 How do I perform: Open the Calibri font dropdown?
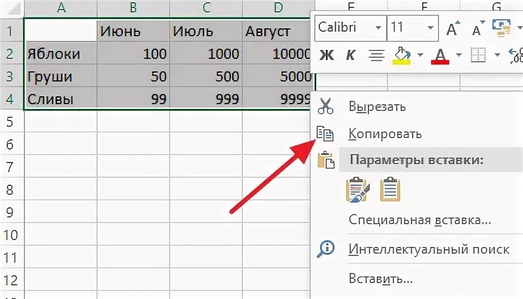[378, 28]
